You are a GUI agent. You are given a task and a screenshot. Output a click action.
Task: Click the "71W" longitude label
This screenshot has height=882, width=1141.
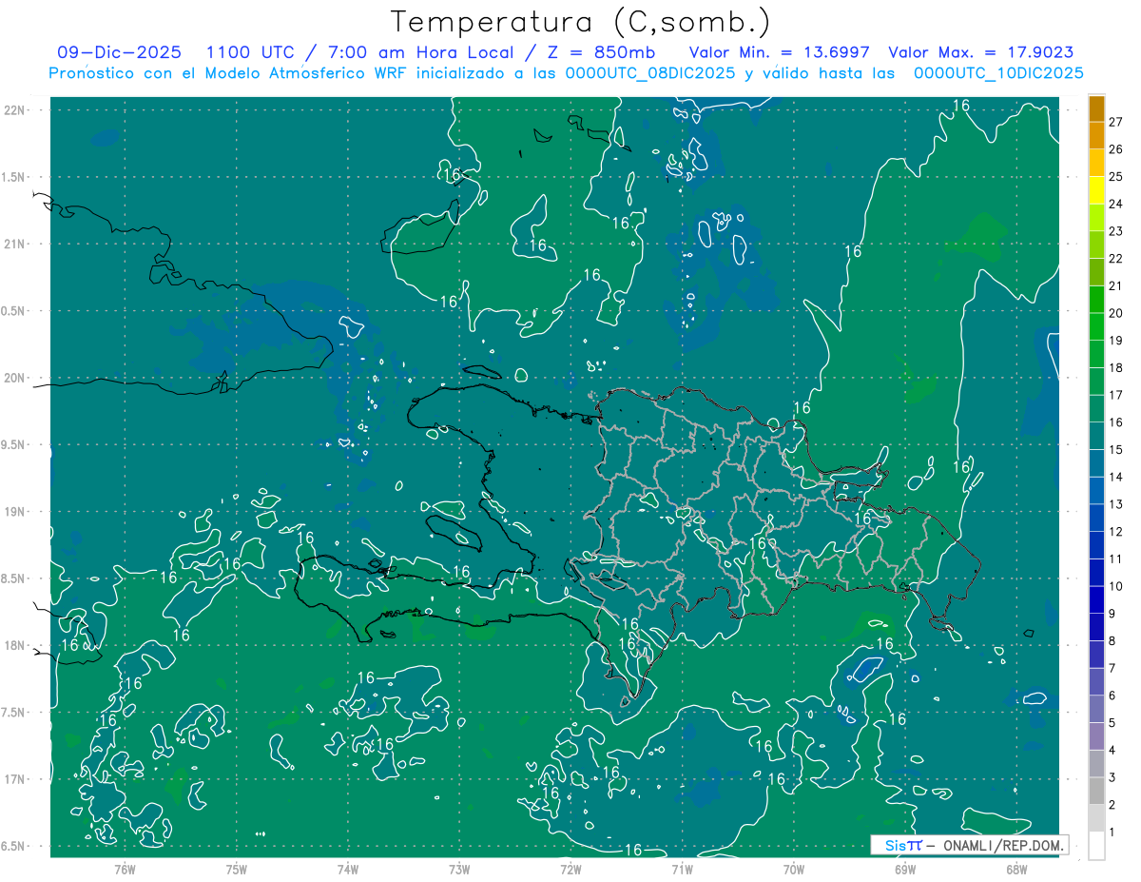click(x=682, y=869)
